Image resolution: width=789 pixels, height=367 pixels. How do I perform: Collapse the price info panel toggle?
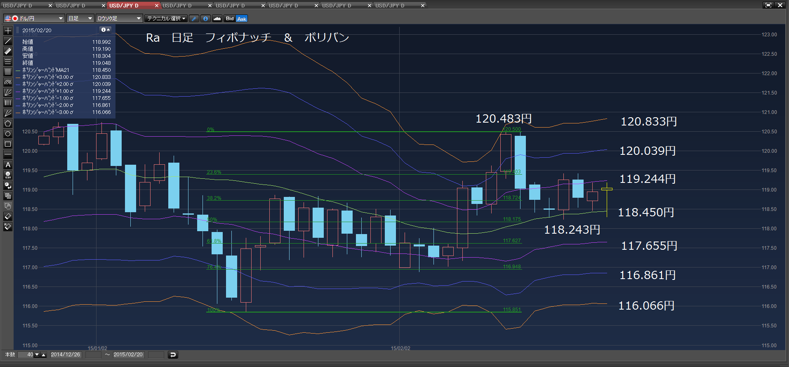[106, 30]
